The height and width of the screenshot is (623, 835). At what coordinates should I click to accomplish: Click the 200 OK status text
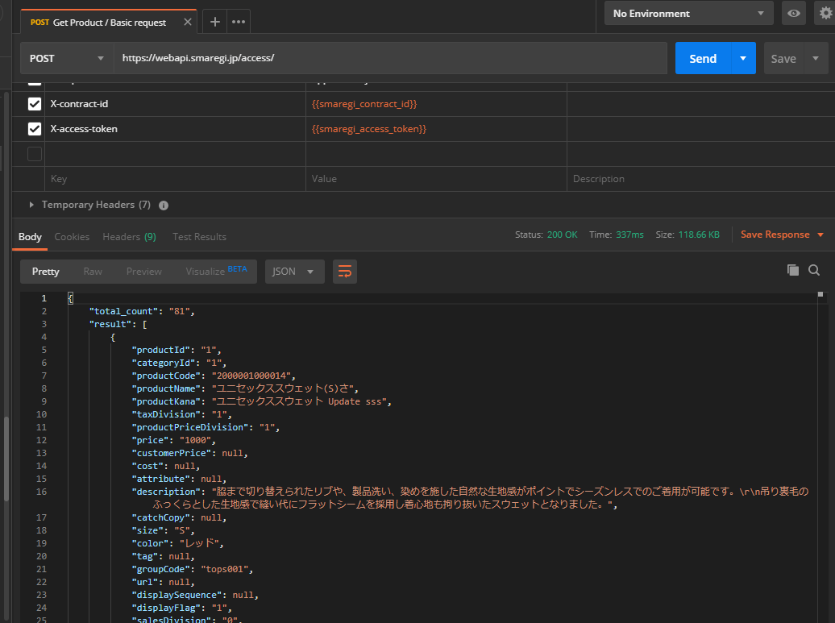point(562,235)
